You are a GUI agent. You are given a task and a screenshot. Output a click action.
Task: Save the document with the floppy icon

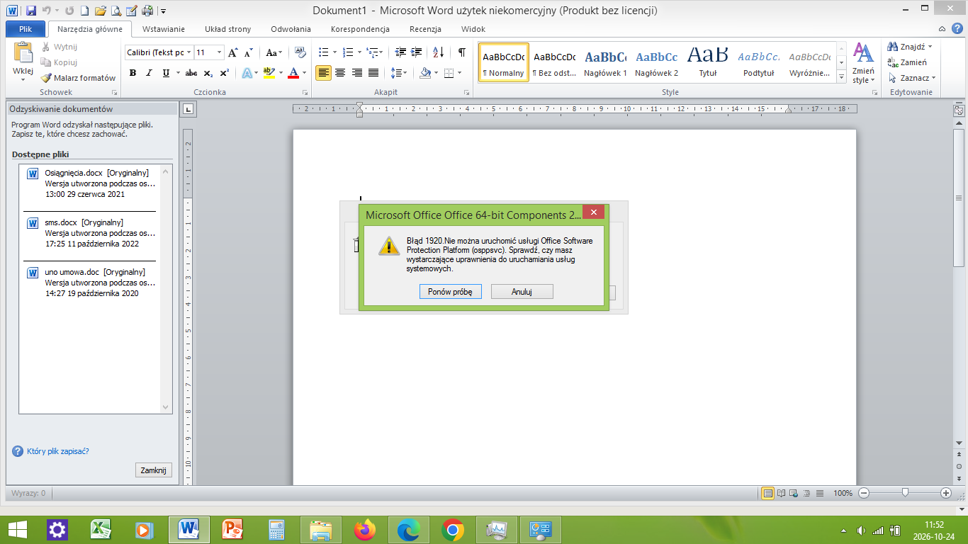click(30, 11)
